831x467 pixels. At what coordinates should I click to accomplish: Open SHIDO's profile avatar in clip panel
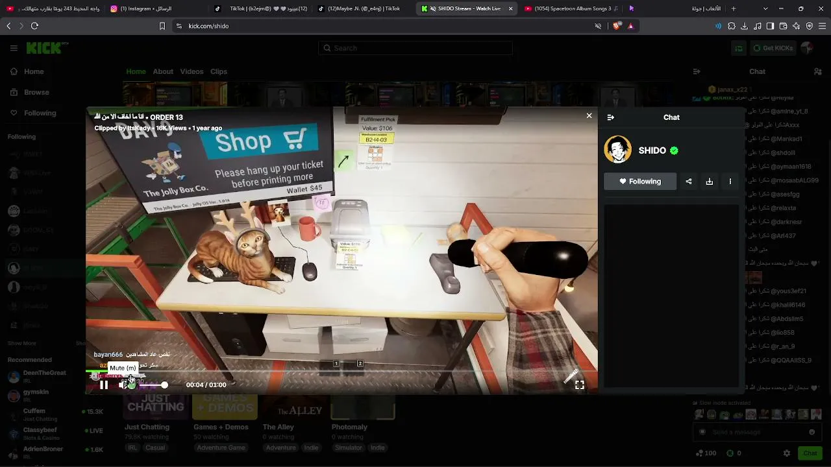pos(618,150)
